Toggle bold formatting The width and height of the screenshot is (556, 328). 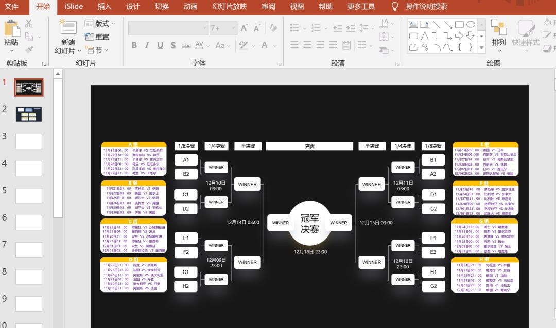coord(134,45)
